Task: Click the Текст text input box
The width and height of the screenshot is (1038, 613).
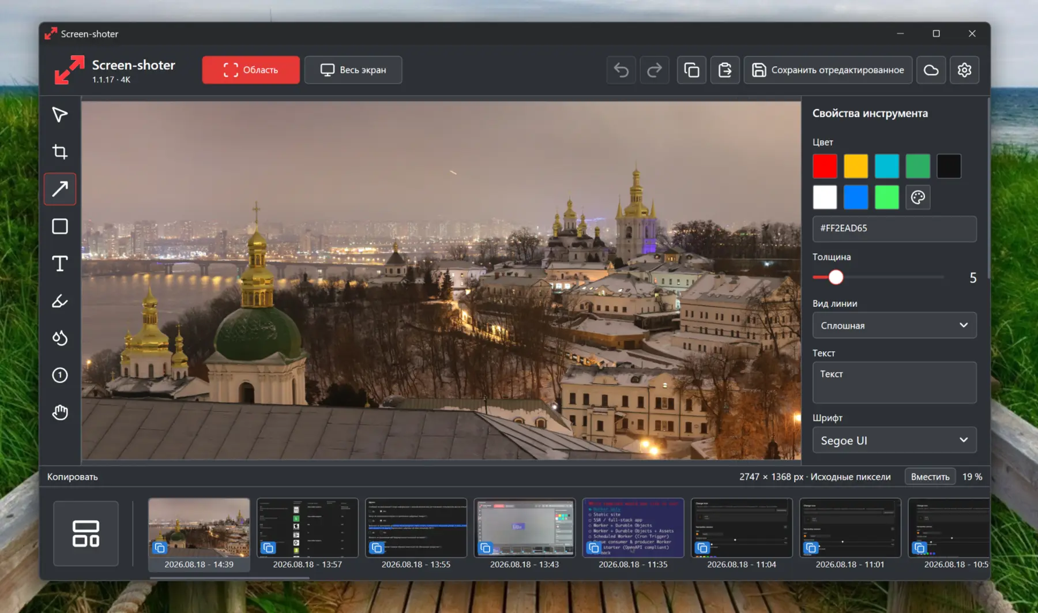Action: 894,382
